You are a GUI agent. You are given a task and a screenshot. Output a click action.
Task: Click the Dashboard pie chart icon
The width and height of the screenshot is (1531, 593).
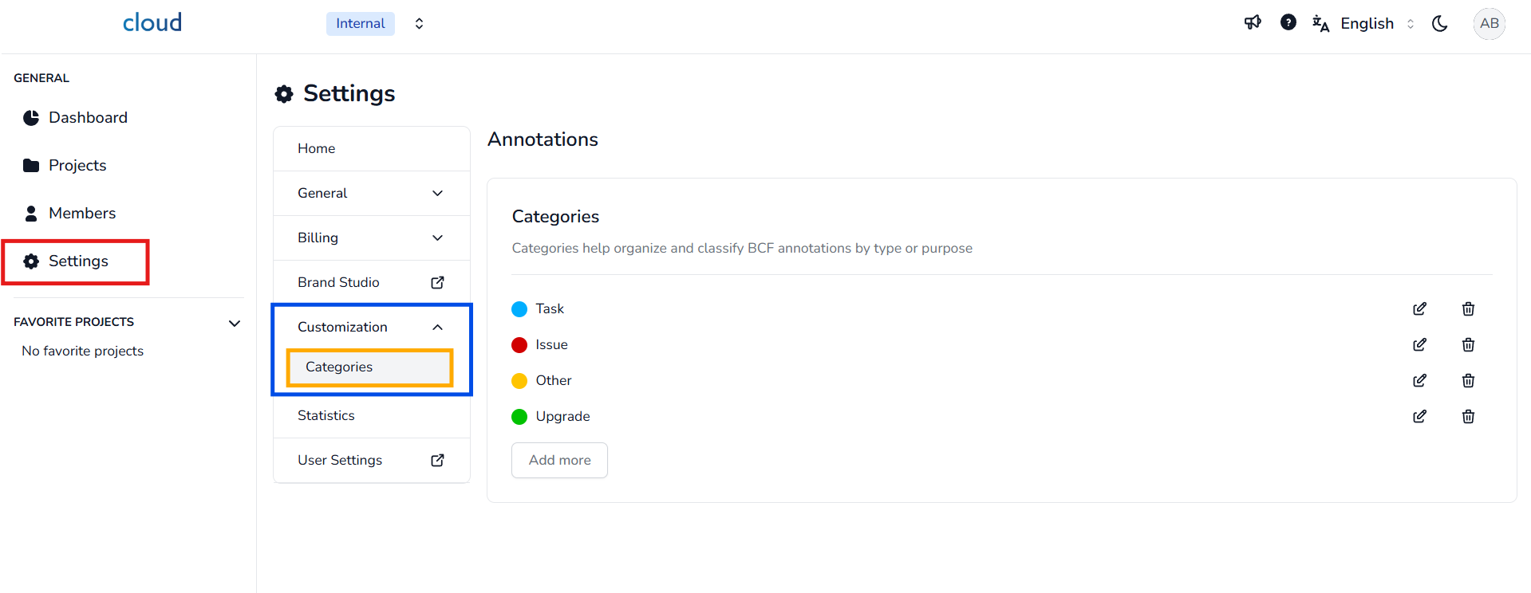point(31,118)
